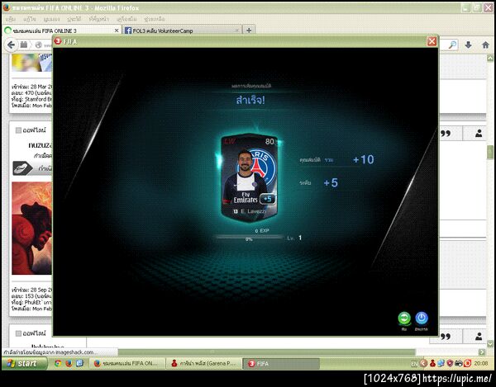Click the EN language indicator in tray
Viewport: 496px width, 387px height.
tap(414, 364)
